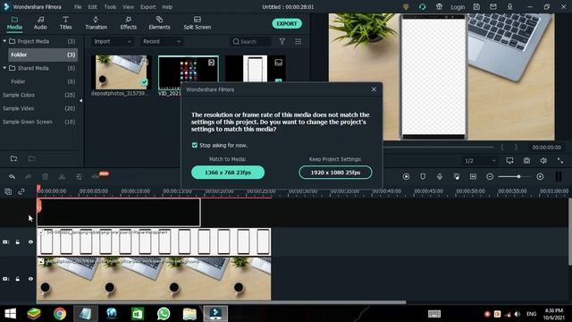Image resolution: width=572 pixels, height=322 pixels.
Task: Toggle fullscreen preview icon
Action: [560, 161]
